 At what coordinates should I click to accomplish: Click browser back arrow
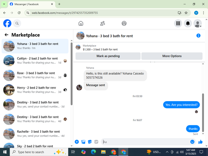coord(5,13)
